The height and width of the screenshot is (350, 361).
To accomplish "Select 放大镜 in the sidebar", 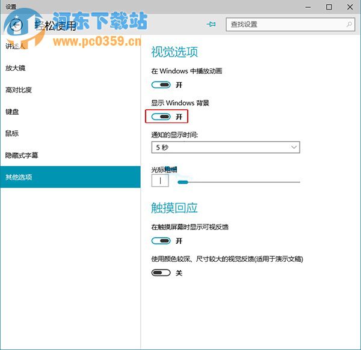I will pyautogui.click(x=70, y=68).
